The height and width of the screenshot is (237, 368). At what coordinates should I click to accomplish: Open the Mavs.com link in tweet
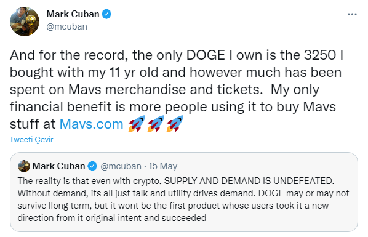[x=91, y=124]
